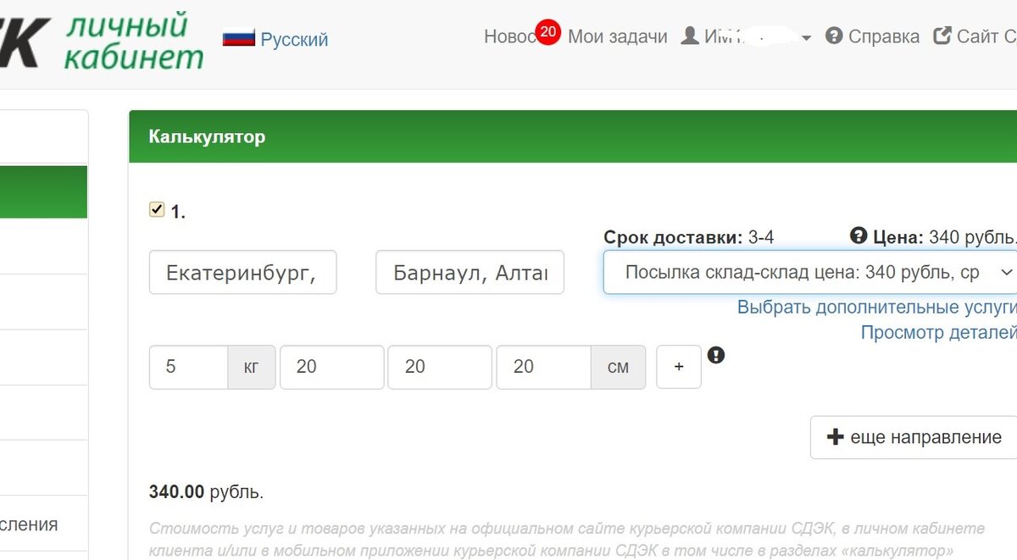Click the origin city field Екатеринбург
Viewport: 1017px width, 560px height.
(x=242, y=272)
